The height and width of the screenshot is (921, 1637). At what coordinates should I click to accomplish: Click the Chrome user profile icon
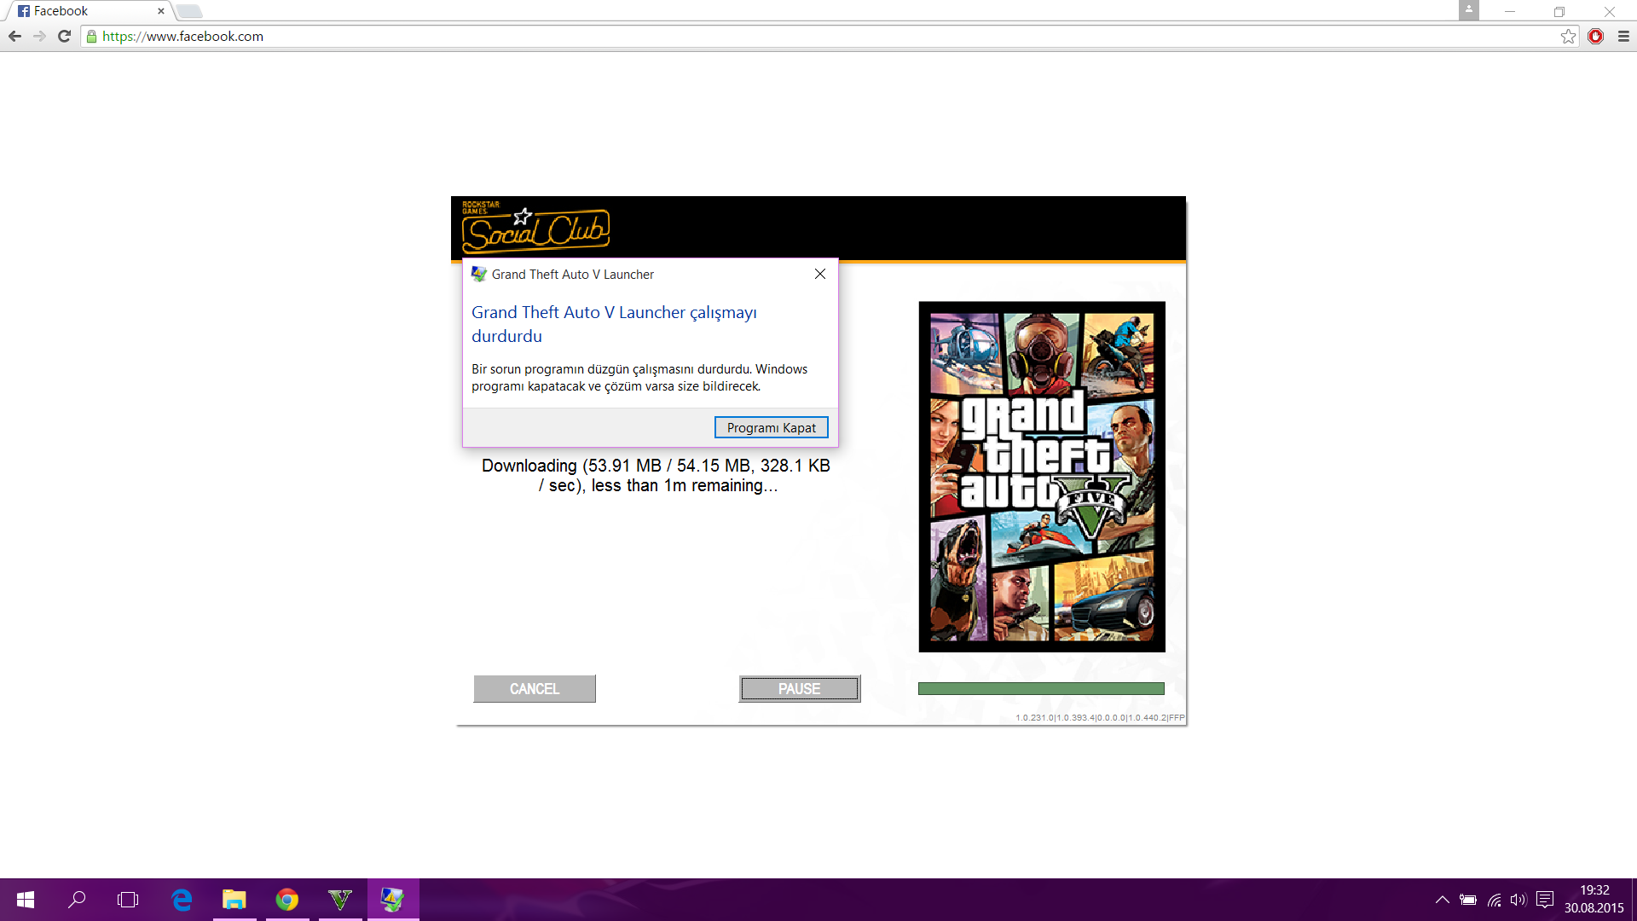(x=1468, y=9)
